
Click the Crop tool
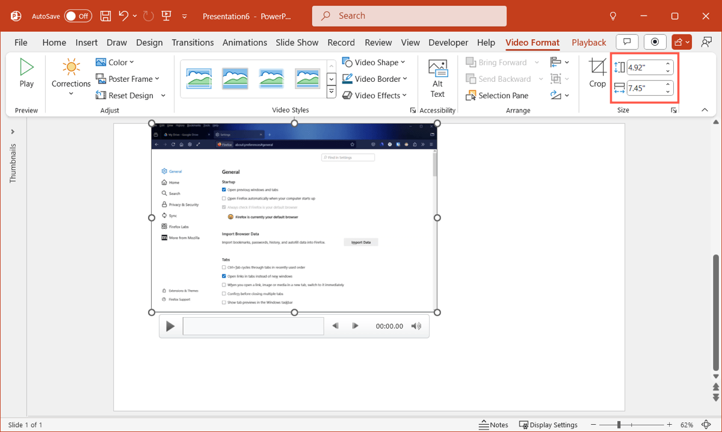tap(597, 73)
